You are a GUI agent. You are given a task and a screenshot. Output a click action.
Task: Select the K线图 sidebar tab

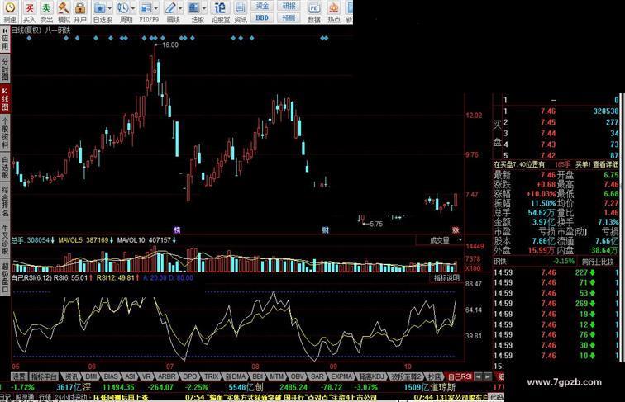pyautogui.click(x=5, y=99)
